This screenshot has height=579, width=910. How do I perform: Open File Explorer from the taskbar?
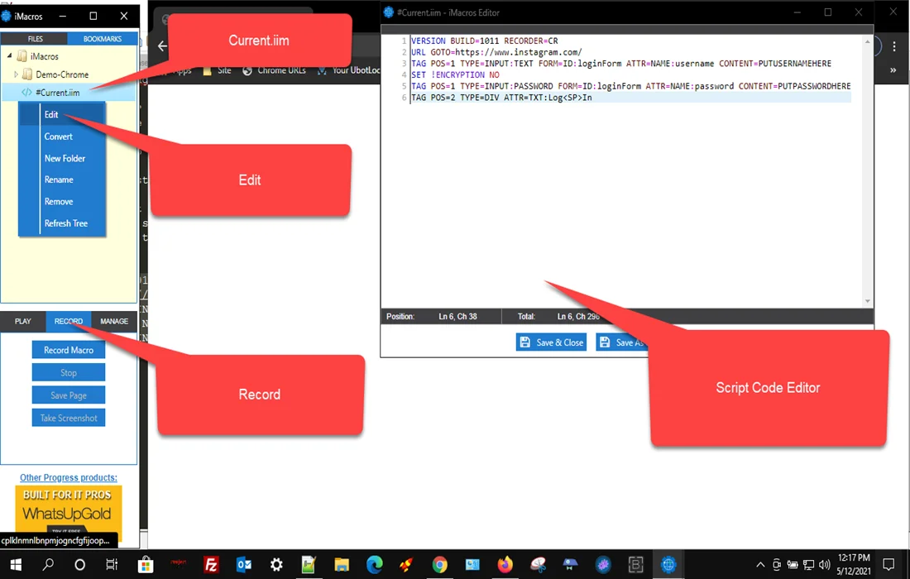pyautogui.click(x=341, y=564)
